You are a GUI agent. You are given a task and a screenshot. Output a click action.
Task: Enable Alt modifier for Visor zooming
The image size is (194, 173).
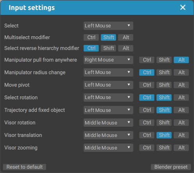[x=182, y=148]
